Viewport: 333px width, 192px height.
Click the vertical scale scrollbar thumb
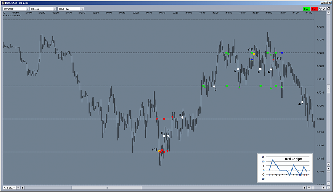click(x=328, y=88)
